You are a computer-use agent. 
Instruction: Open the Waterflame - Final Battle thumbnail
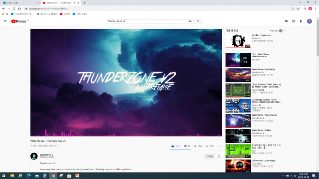tap(238, 75)
